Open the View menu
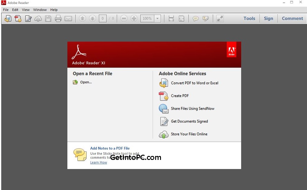This screenshot has width=307, height=190. 26,10
